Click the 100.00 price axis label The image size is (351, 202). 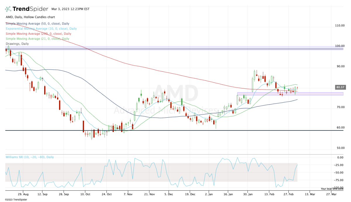tap(340, 46)
